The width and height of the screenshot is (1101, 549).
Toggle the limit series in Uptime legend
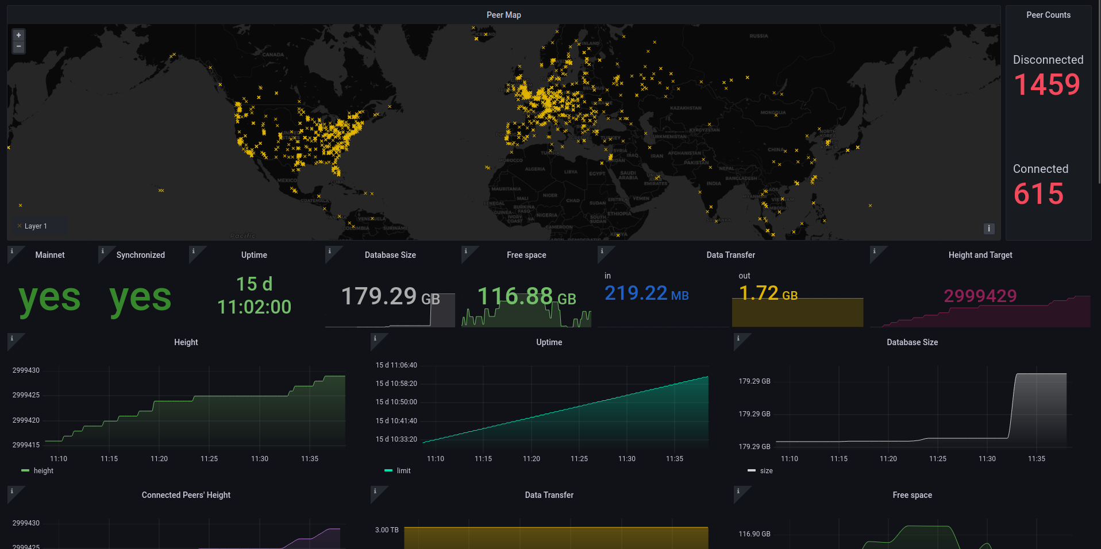[x=403, y=471]
